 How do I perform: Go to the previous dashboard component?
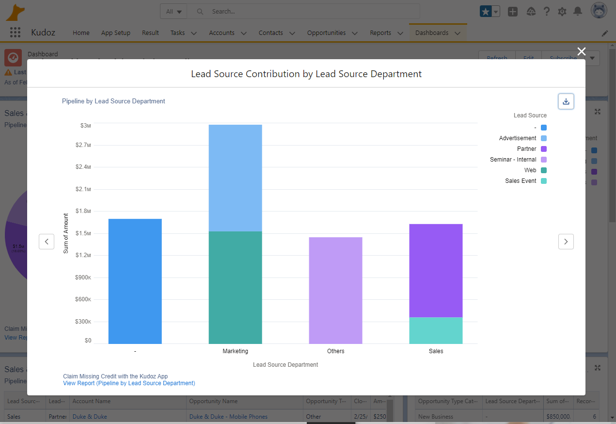pyautogui.click(x=47, y=241)
